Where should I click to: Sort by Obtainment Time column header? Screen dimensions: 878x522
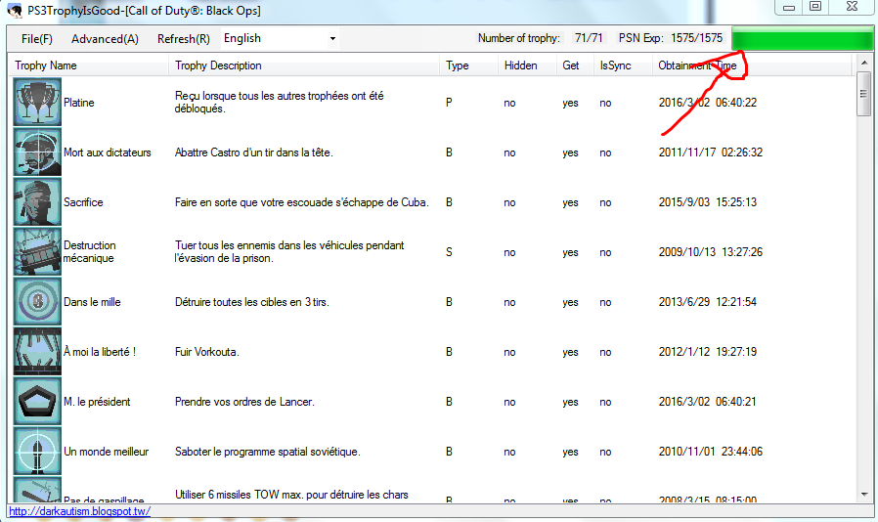(x=752, y=65)
